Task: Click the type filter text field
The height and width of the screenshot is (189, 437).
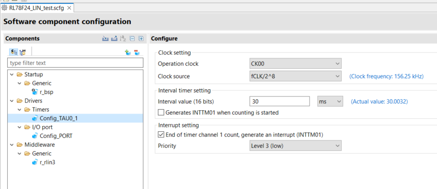Action: [75, 63]
